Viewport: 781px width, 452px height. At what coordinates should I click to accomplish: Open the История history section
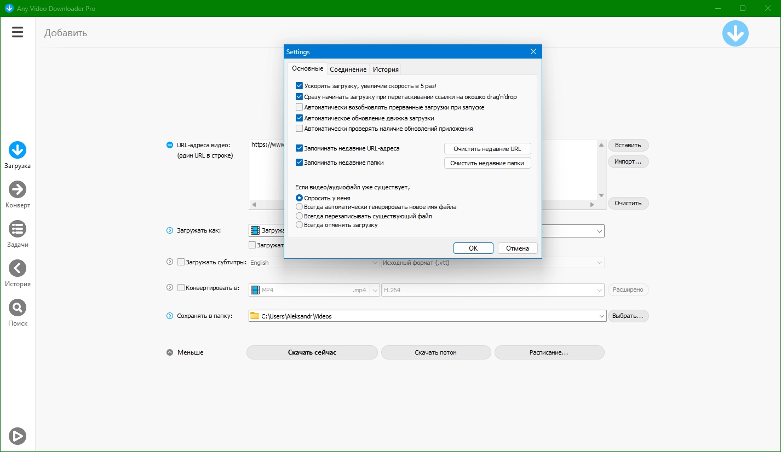click(18, 274)
